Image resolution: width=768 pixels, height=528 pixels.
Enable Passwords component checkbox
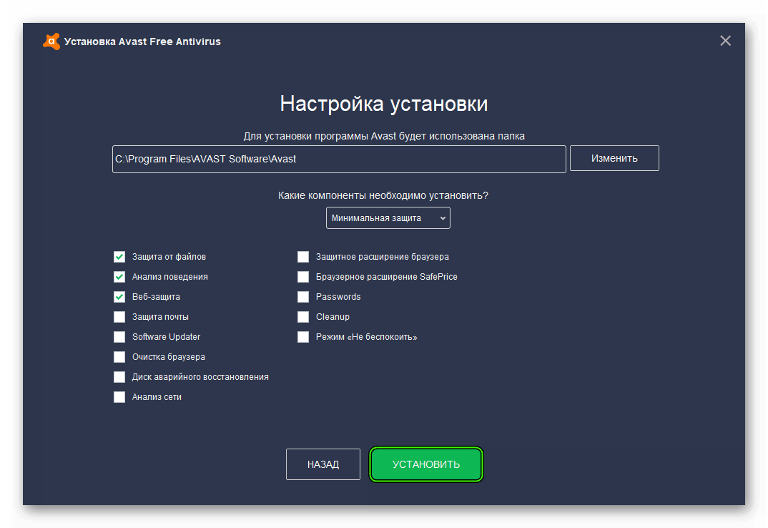click(303, 297)
